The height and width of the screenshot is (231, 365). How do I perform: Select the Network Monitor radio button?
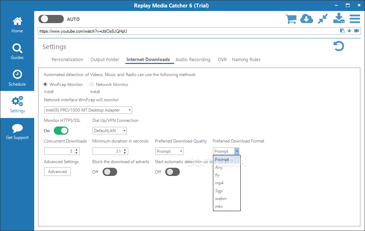click(92, 84)
